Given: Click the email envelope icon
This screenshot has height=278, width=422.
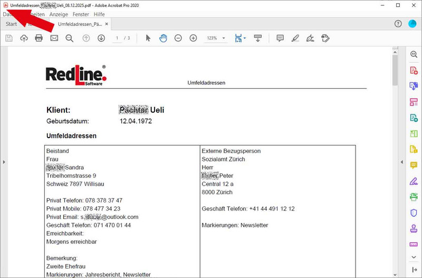Looking at the screenshot, I should (54, 38).
